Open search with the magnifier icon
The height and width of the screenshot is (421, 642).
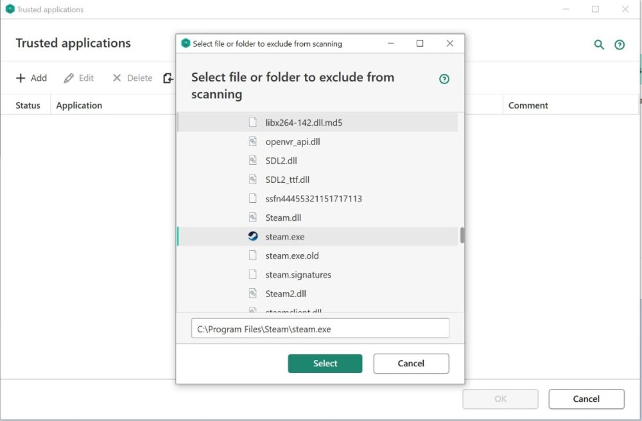click(599, 45)
